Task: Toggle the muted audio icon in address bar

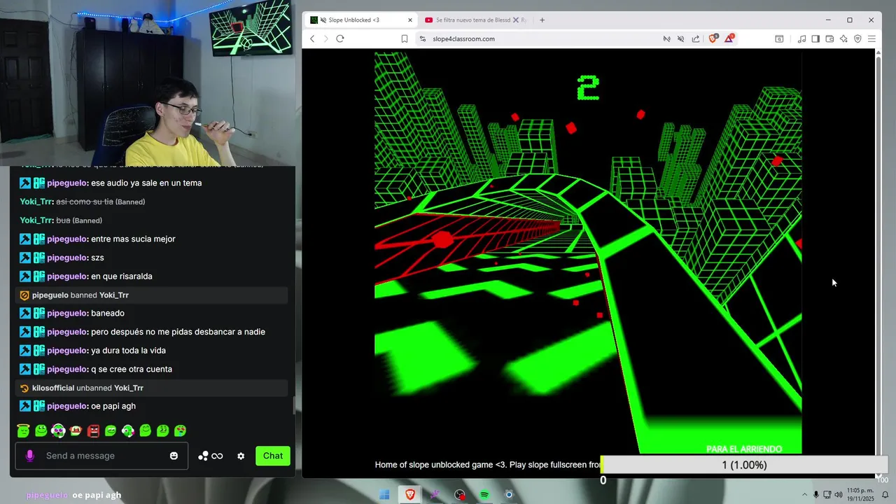Action: tap(681, 38)
